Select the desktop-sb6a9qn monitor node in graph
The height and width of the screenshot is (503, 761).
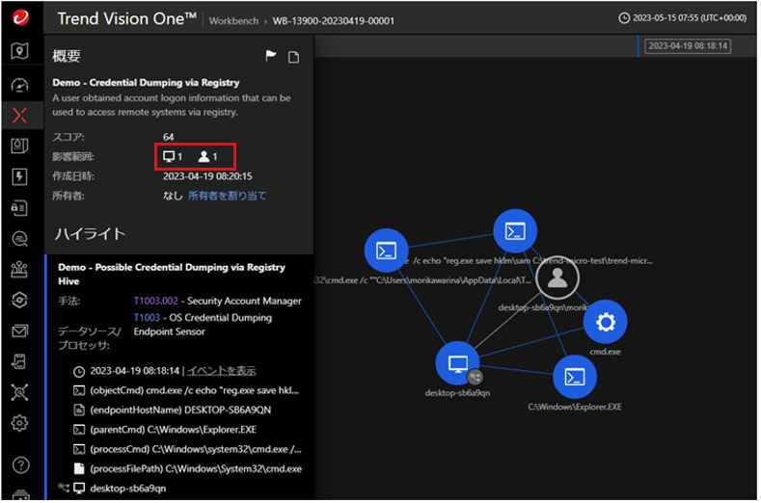click(458, 363)
